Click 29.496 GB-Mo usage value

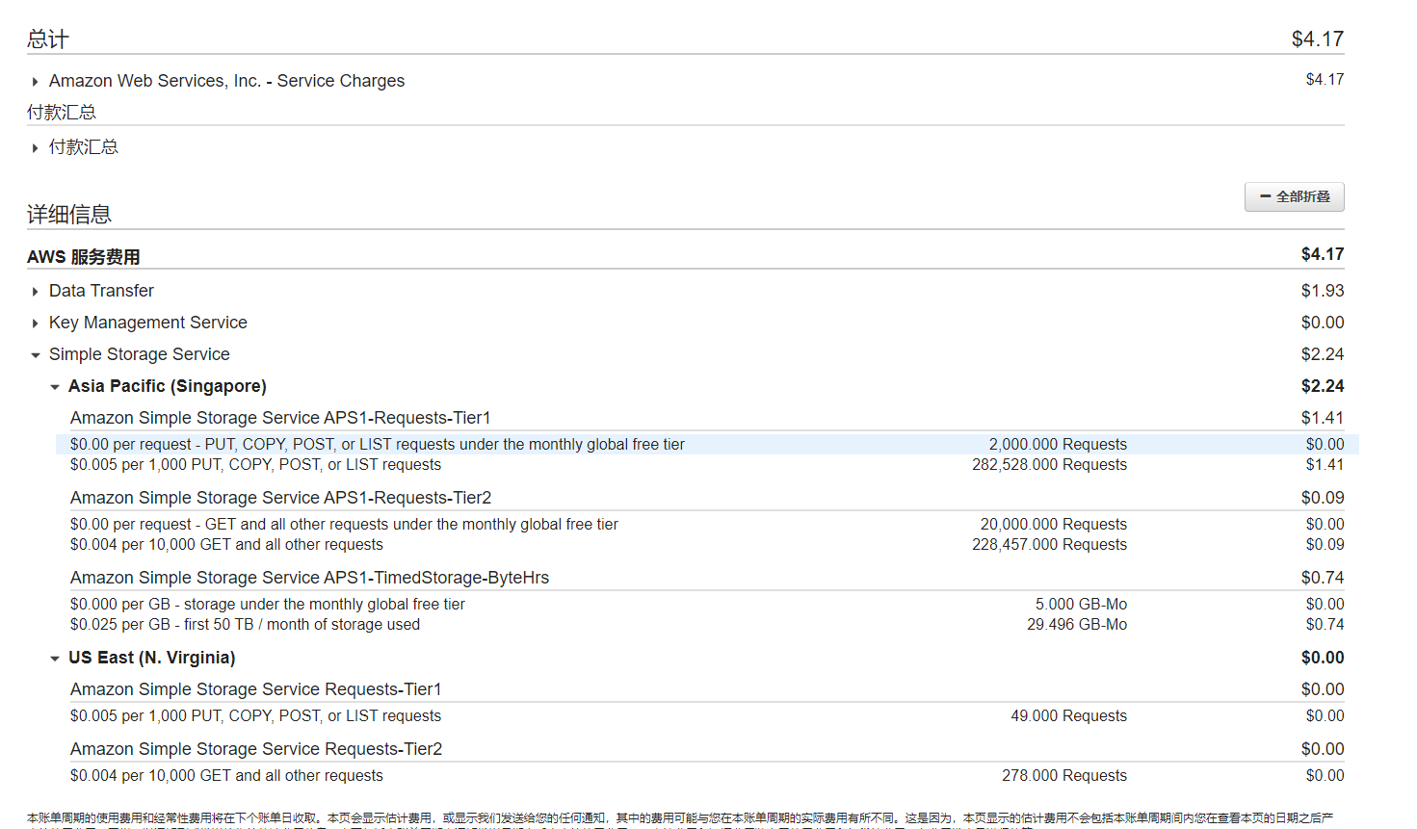tap(1077, 624)
